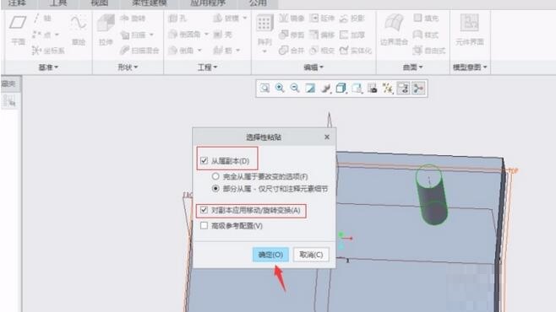Select the 筋 rib tool

pyautogui.click(x=223, y=51)
